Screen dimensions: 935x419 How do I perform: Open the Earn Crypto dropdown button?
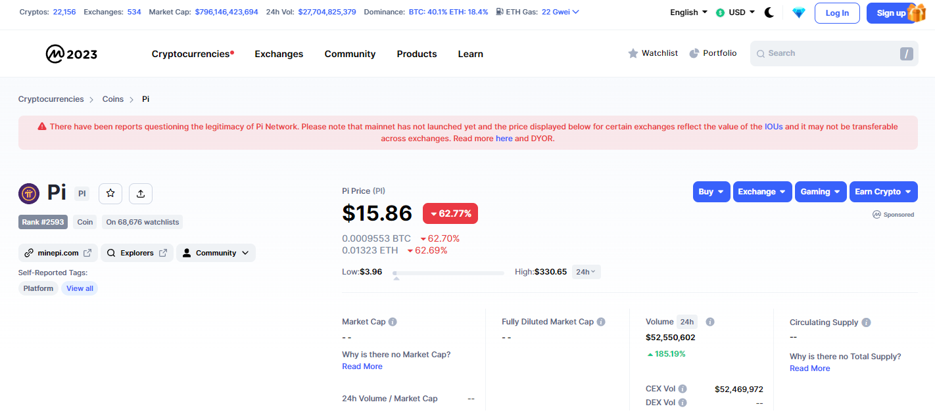pyautogui.click(x=884, y=192)
